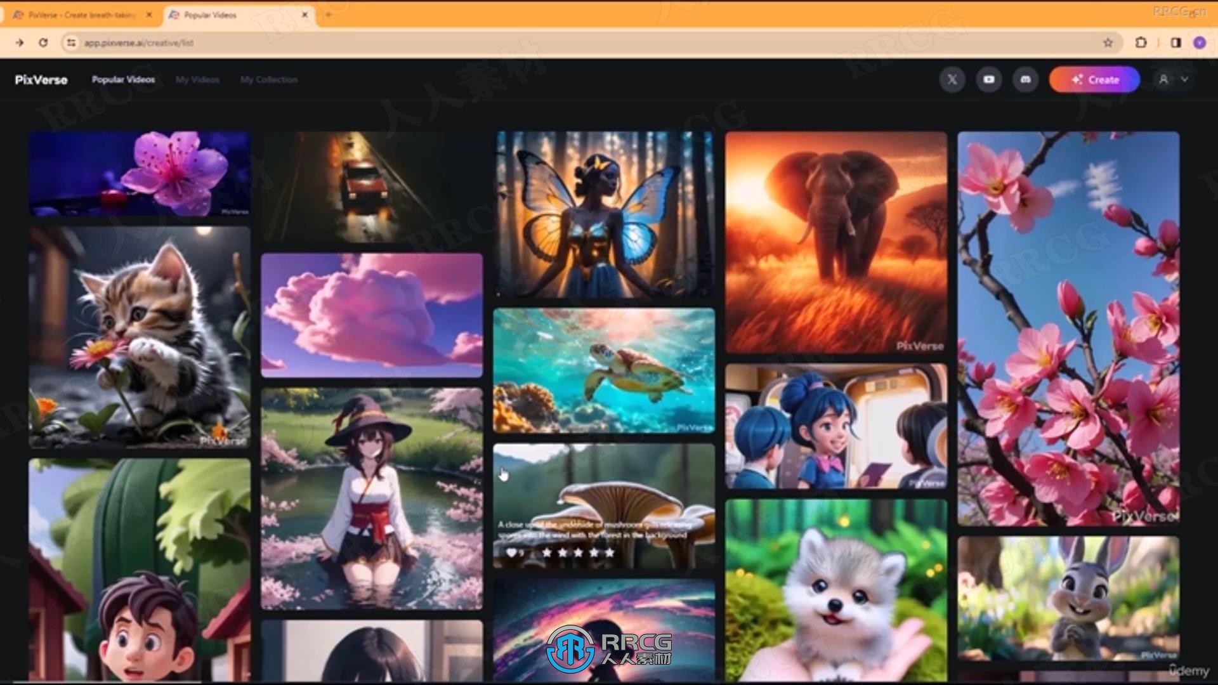Open the red car on road video
1218x685 pixels.
coord(372,186)
